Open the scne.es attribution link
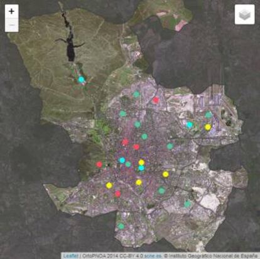Screen dimensions: 260x259 click(153, 256)
